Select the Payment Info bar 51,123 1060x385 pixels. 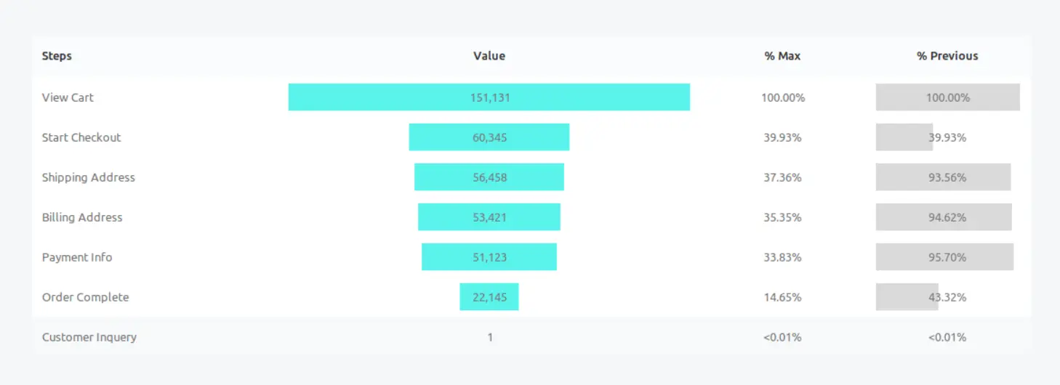[x=489, y=257]
